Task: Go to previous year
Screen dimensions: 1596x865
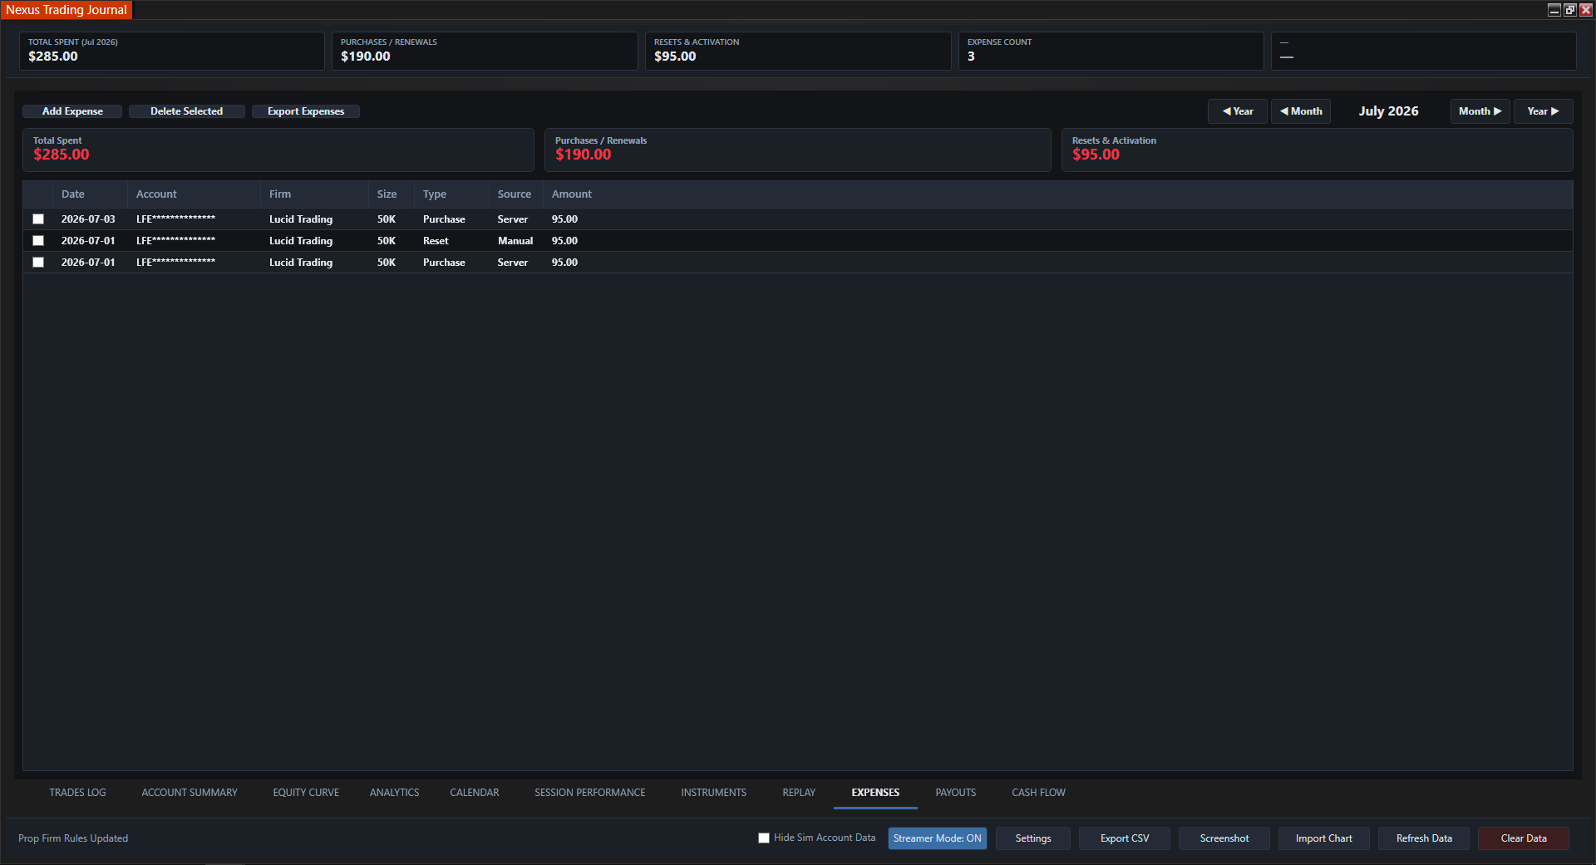Action: click(1237, 111)
